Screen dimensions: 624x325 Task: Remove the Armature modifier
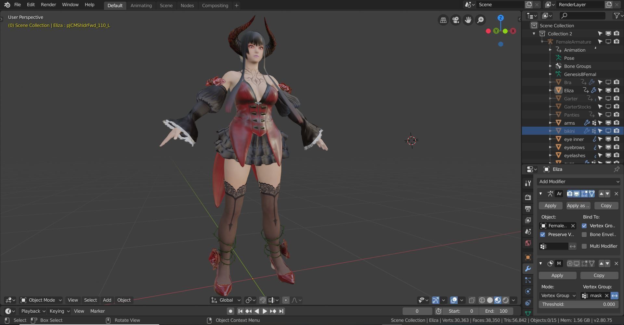click(616, 194)
